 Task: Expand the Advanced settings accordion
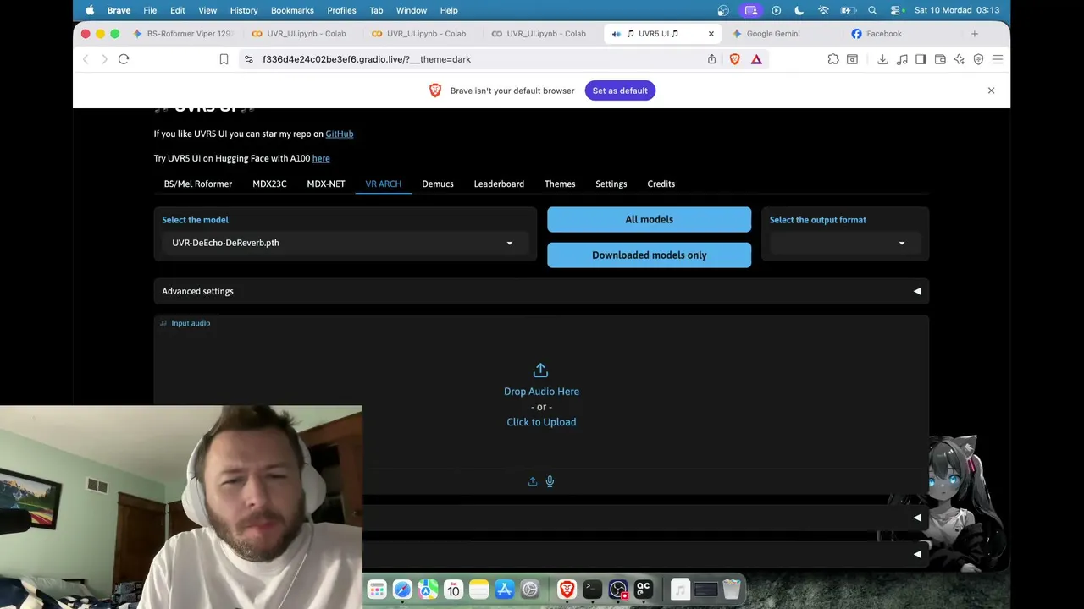tap(541, 291)
